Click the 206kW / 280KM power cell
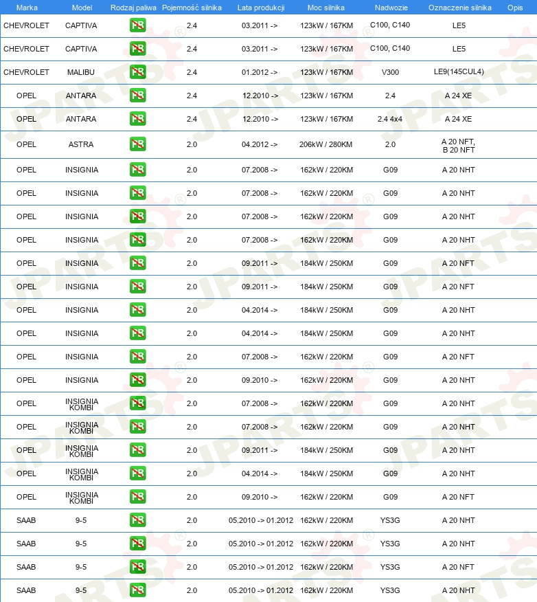Viewport: 537px width, 602px height. coord(326,144)
